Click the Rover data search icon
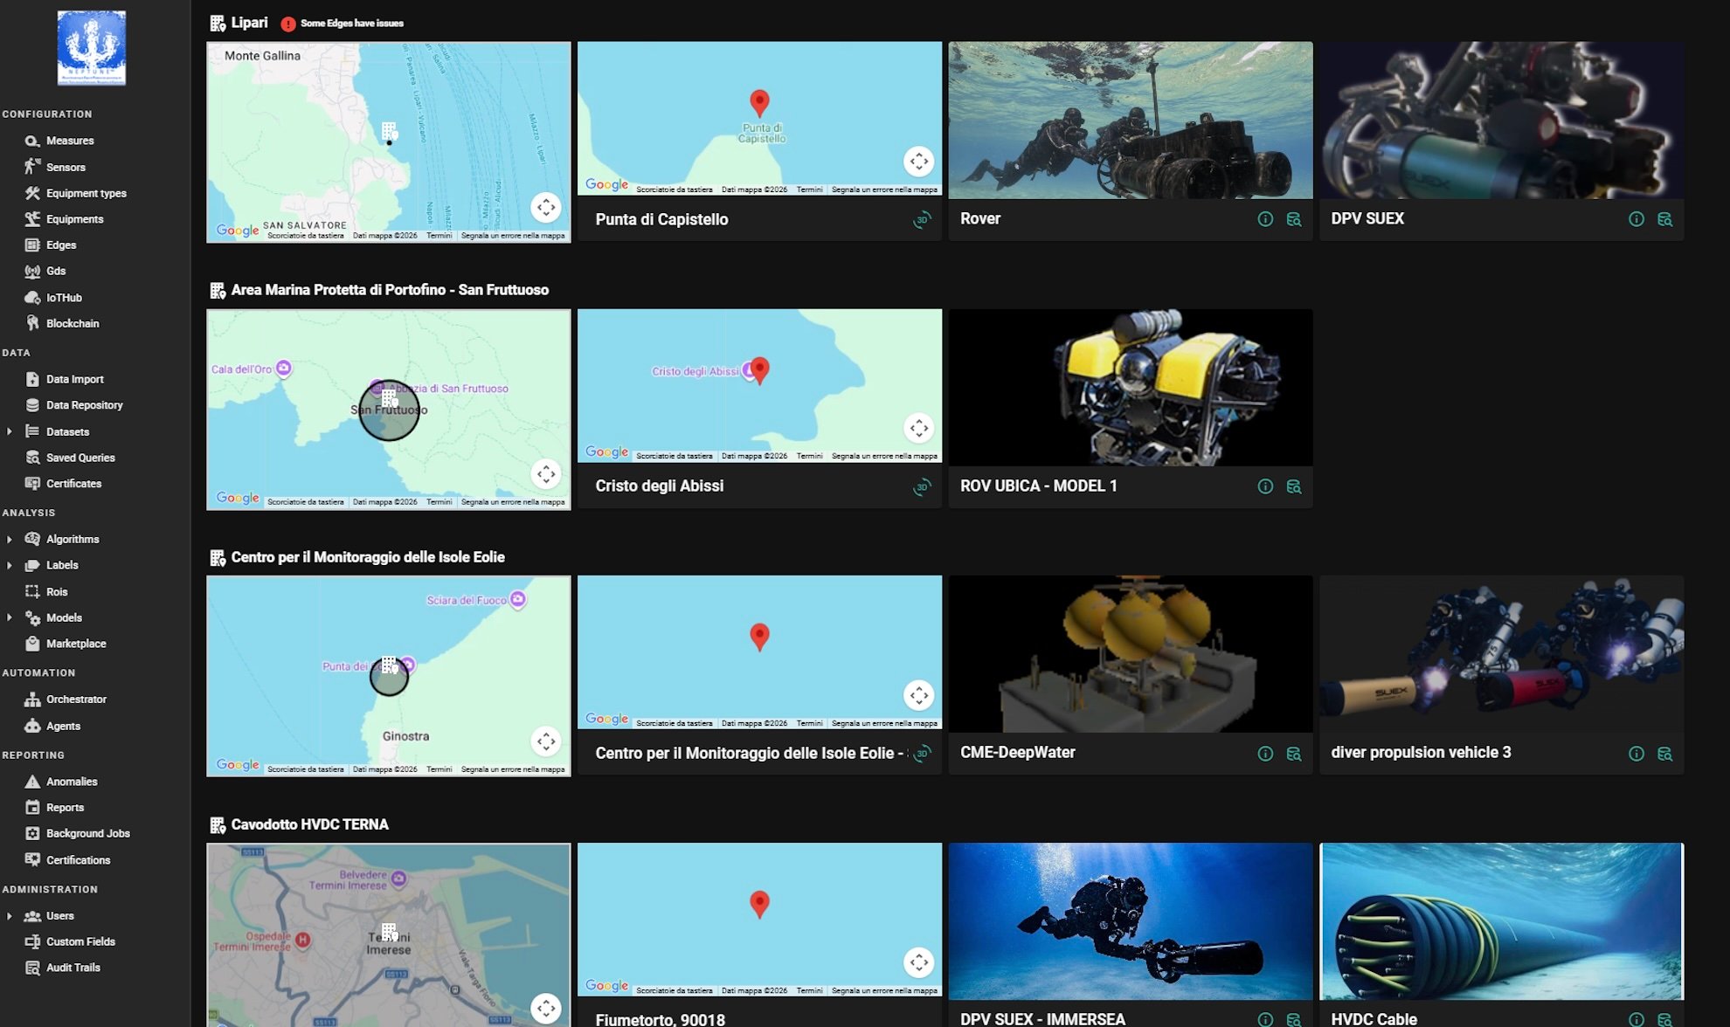The image size is (1730, 1027). click(x=1294, y=219)
